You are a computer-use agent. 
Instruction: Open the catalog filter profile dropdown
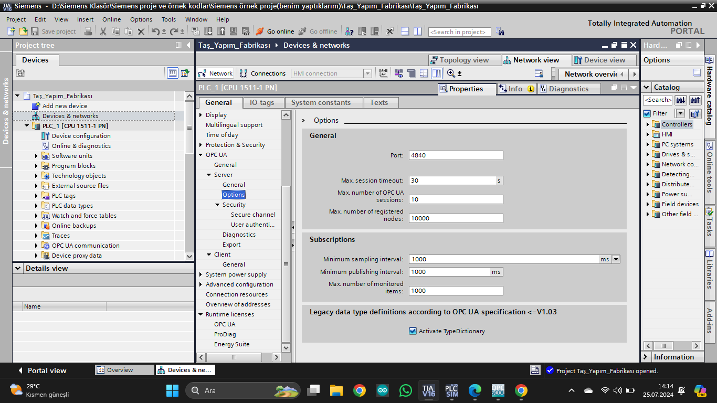pyautogui.click(x=680, y=113)
